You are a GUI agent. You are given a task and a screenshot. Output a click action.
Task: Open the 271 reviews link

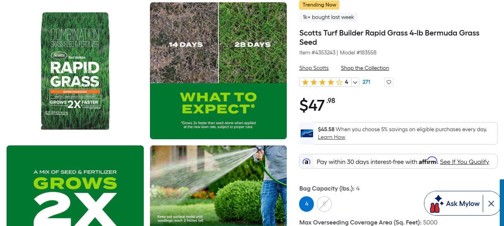click(x=366, y=82)
